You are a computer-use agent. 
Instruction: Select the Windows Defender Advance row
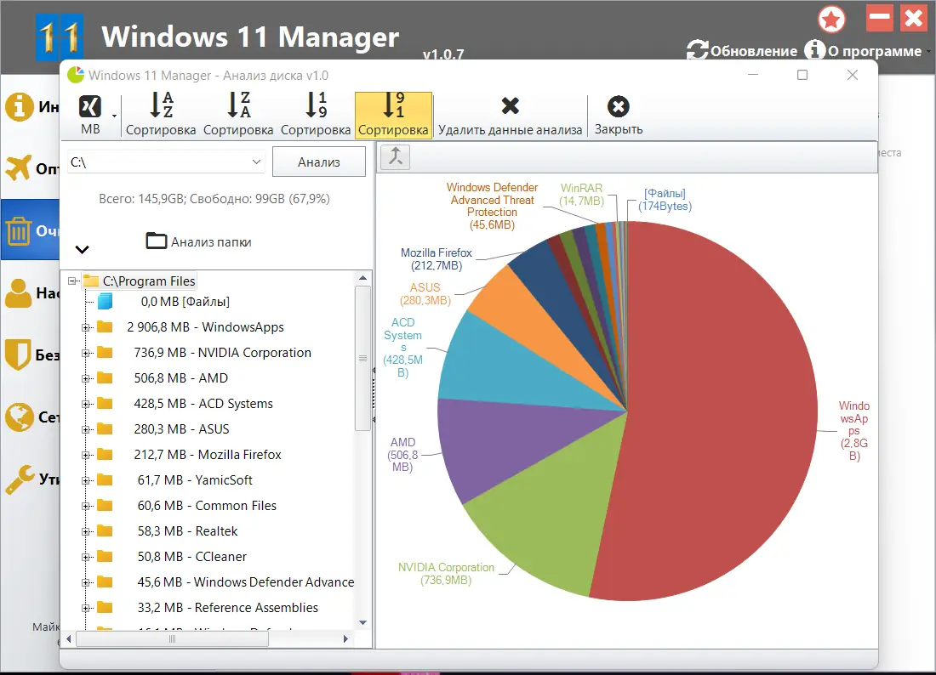[x=245, y=582]
